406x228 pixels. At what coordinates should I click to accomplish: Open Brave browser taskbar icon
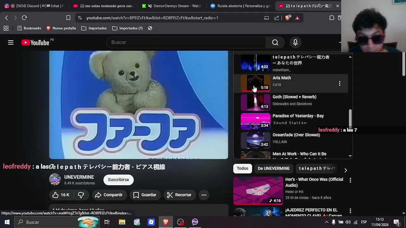pyautogui.click(x=166, y=222)
